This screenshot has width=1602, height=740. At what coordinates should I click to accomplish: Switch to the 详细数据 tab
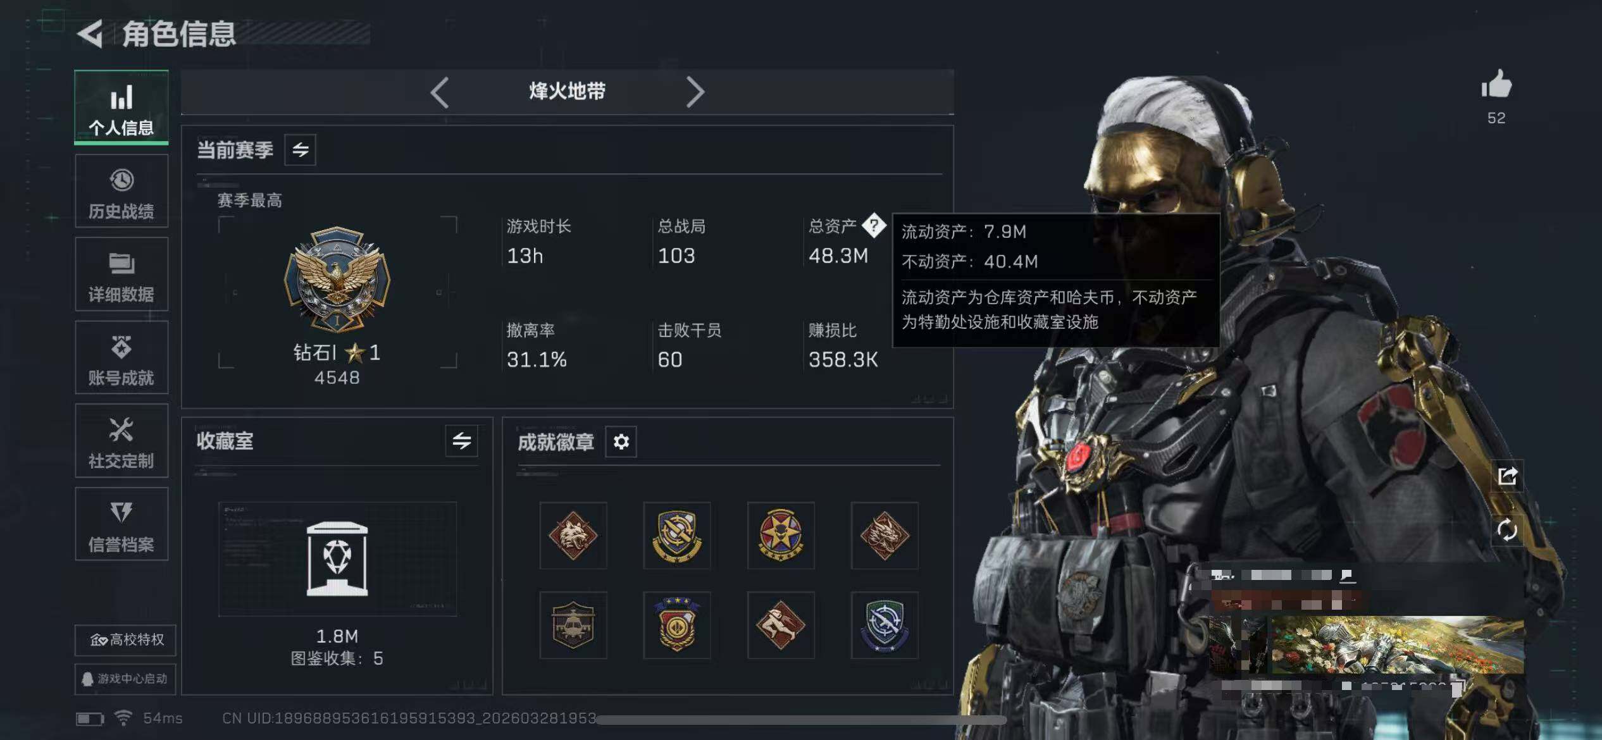click(121, 274)
